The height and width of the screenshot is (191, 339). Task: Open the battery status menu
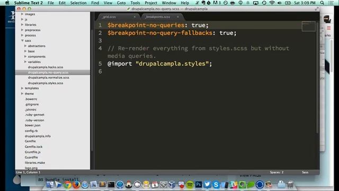(288, 3)
